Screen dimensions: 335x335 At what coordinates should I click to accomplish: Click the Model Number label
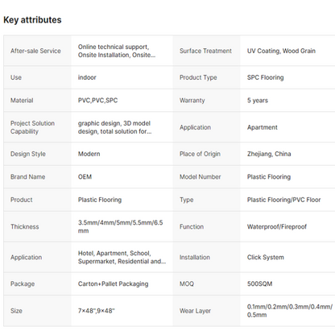click(x=201, y=176)
